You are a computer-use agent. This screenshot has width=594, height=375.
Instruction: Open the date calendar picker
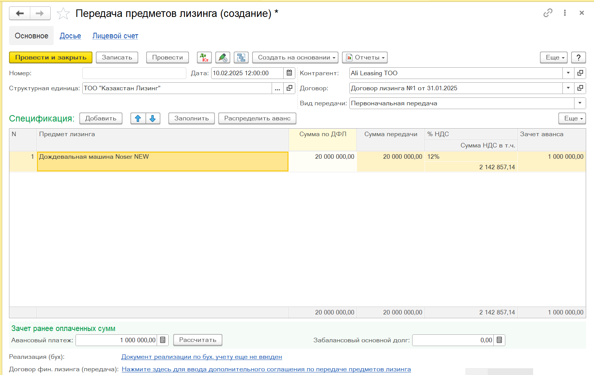click(289, 73)
